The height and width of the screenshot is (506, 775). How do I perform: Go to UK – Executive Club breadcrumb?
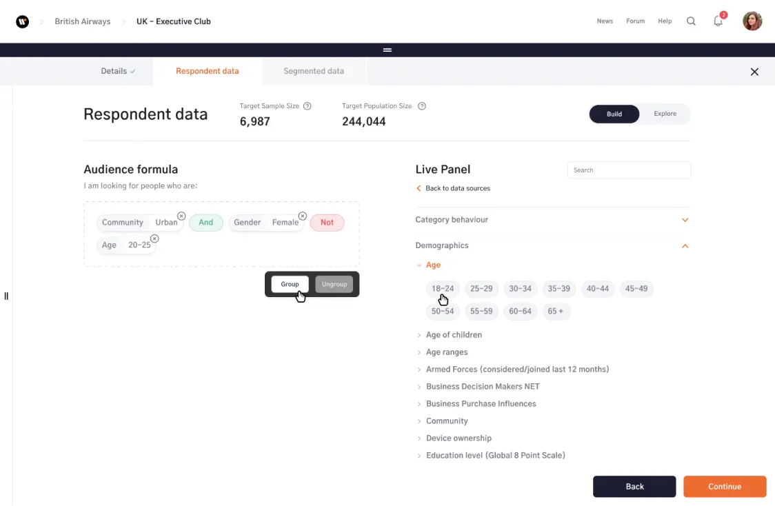[x=174, y=22]
